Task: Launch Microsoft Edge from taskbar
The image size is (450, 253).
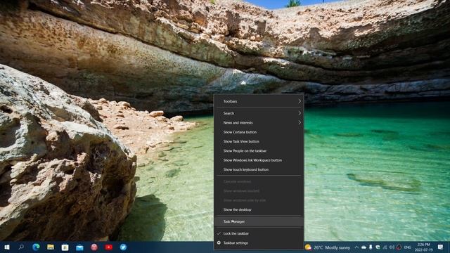Action: click(x=36, y=247)
